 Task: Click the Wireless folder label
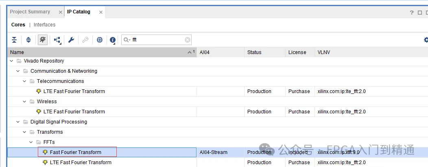click(x=47, y=102)
